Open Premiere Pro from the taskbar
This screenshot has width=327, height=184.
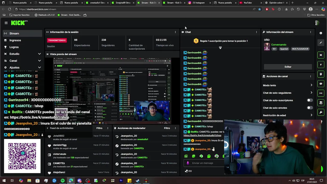(121, 181)
